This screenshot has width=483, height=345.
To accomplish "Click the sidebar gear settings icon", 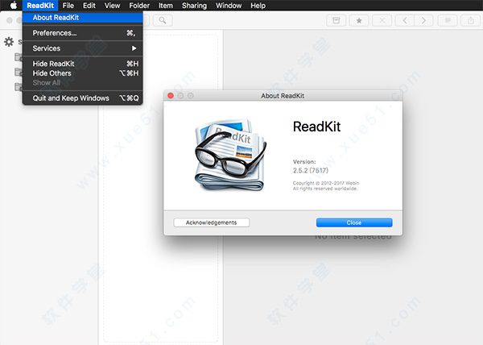I will (9, 42).
